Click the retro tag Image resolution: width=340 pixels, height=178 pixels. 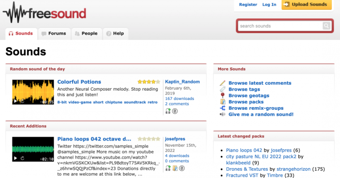pos(153,102)
